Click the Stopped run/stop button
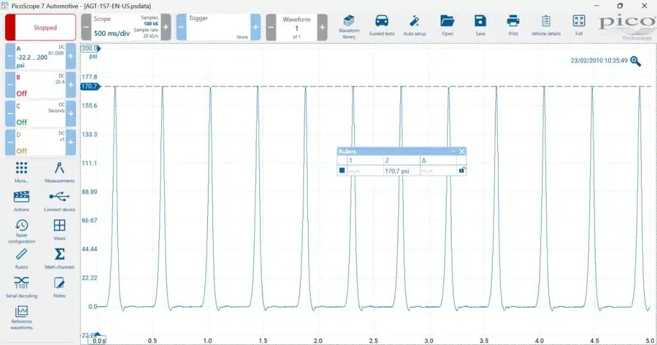The image size is (657, 345). [40, 27]
